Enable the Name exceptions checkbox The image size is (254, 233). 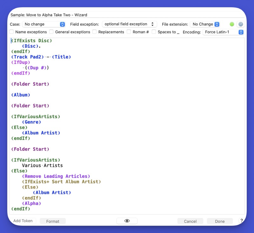pos(12,32)
